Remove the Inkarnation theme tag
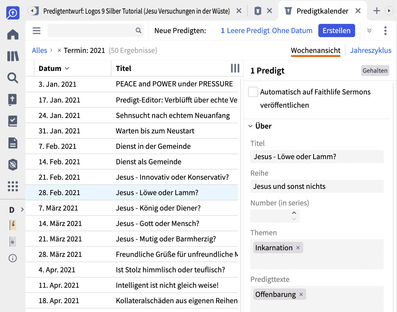 (298, 248)
